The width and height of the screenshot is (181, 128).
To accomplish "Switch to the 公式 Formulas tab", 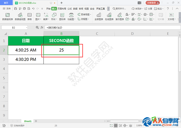I will 70,9.
